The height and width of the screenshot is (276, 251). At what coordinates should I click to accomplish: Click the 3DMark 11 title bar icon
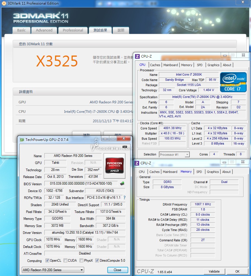tap(4, 3)
